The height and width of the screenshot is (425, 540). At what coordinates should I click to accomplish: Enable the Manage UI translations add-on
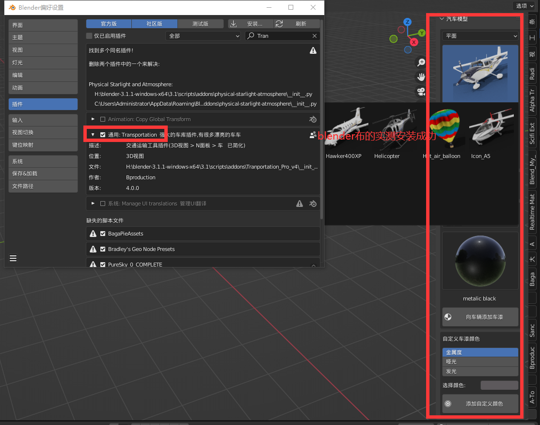tap(103, 204)
